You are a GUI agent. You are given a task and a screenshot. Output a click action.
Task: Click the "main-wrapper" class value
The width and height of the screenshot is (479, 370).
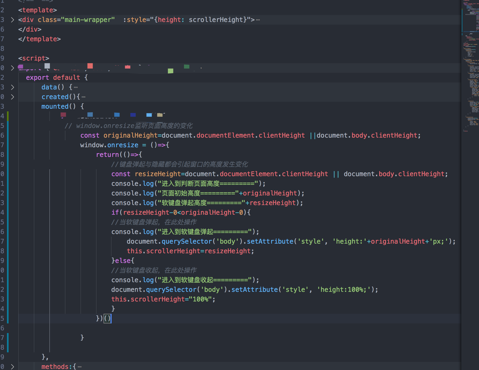coord(88,20)
